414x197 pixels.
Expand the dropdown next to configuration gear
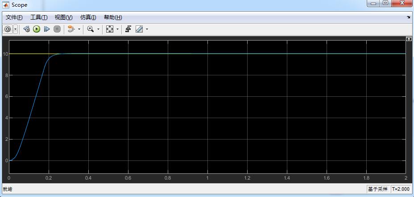pos(15,29)
